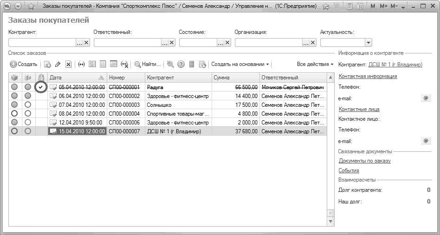Open Ответственный selection with ellipsis button

(x=165, y=43)
